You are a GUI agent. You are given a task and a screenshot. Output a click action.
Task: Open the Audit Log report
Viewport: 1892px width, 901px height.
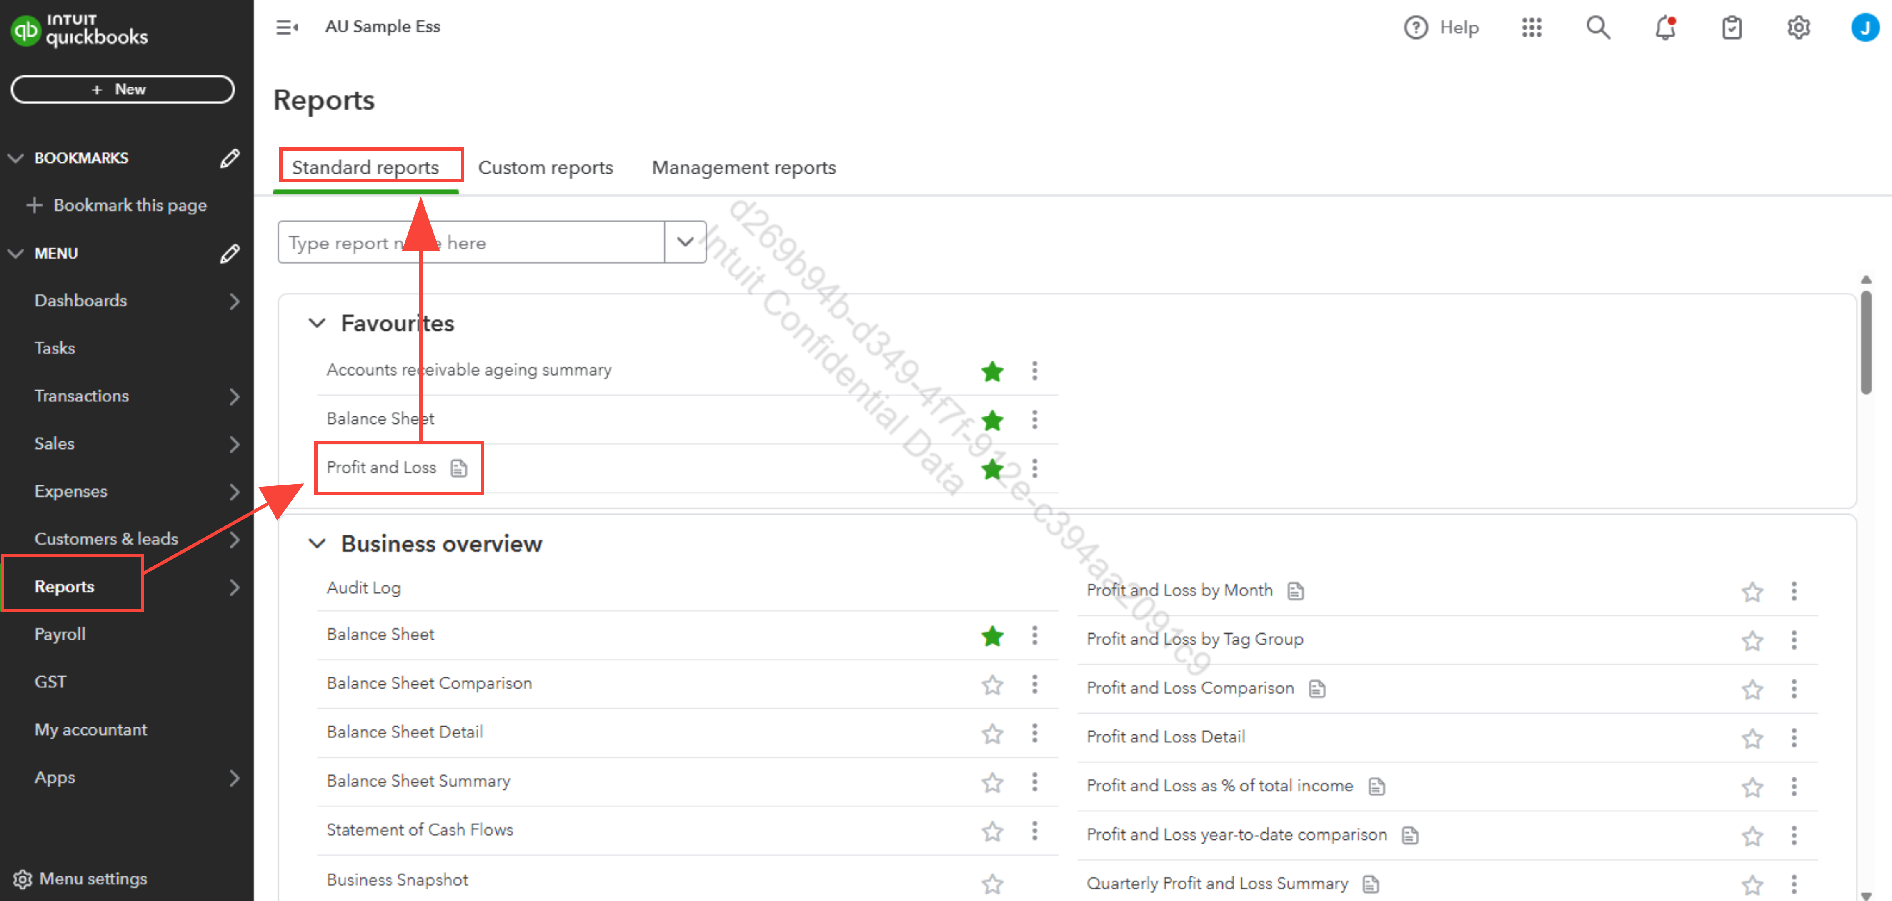[363, 588]
